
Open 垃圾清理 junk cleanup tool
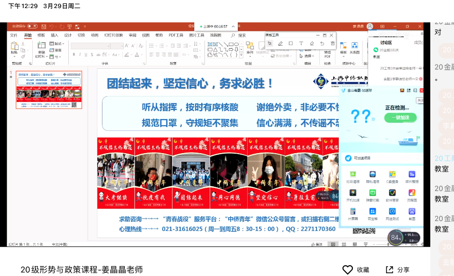point(352,176)
